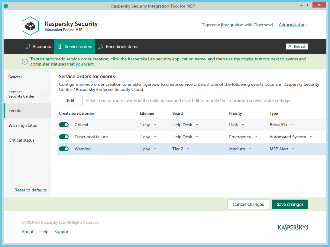The height and width of the screenshot is (247, 330).
Task: Click the Save changes button
Action: [290, 204]
